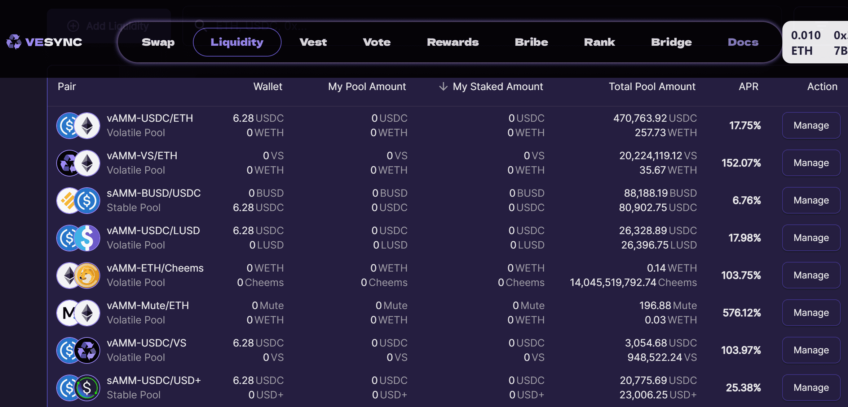
Task: Click the USDC/USD+ pair token icons
Action: 78,388
